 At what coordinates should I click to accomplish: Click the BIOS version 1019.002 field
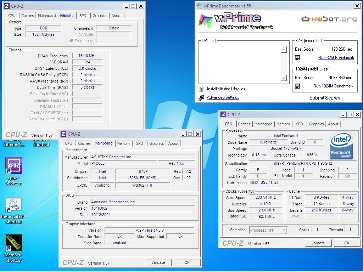143,208
